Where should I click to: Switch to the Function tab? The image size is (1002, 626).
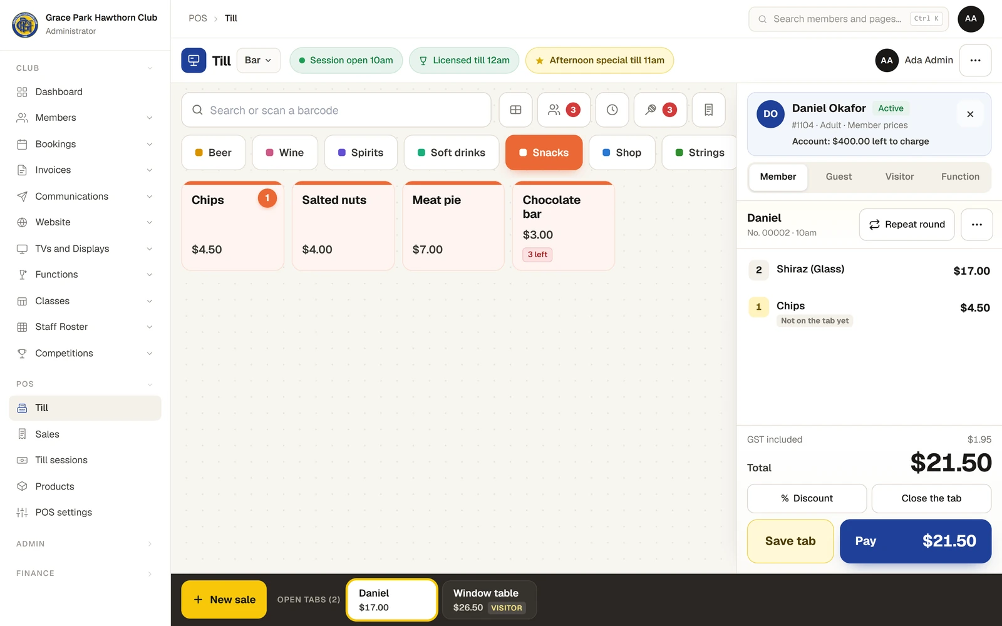[960, 177]
